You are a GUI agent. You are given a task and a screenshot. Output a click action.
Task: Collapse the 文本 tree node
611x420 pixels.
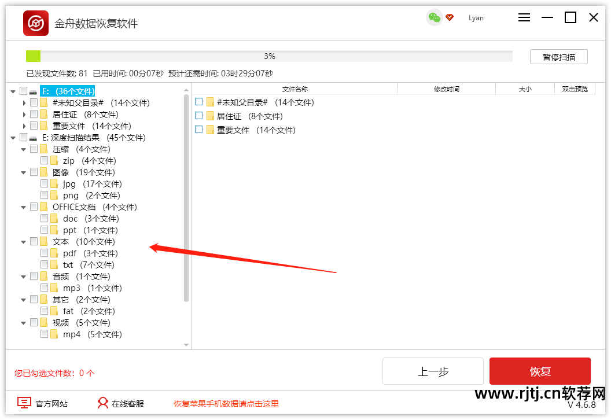[x=23, y=241]
